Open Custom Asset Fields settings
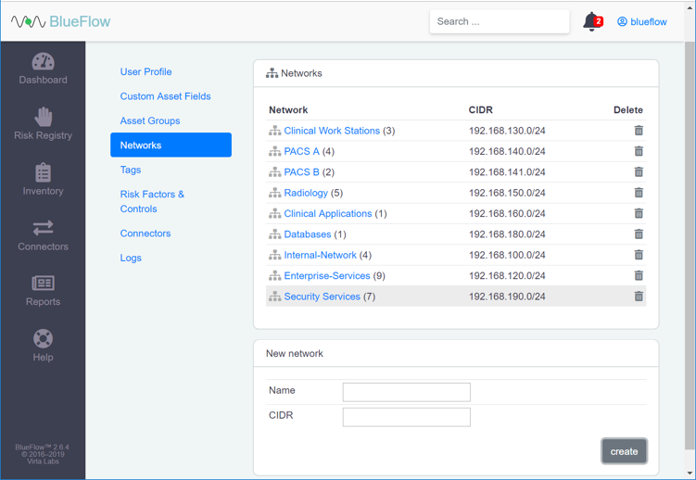The width and height of the screenshot is (696, 480). pos(165,96)
